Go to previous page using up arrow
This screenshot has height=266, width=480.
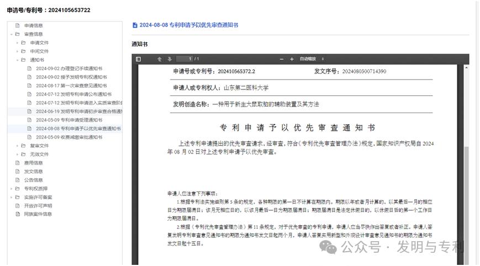tap(160, 59)
